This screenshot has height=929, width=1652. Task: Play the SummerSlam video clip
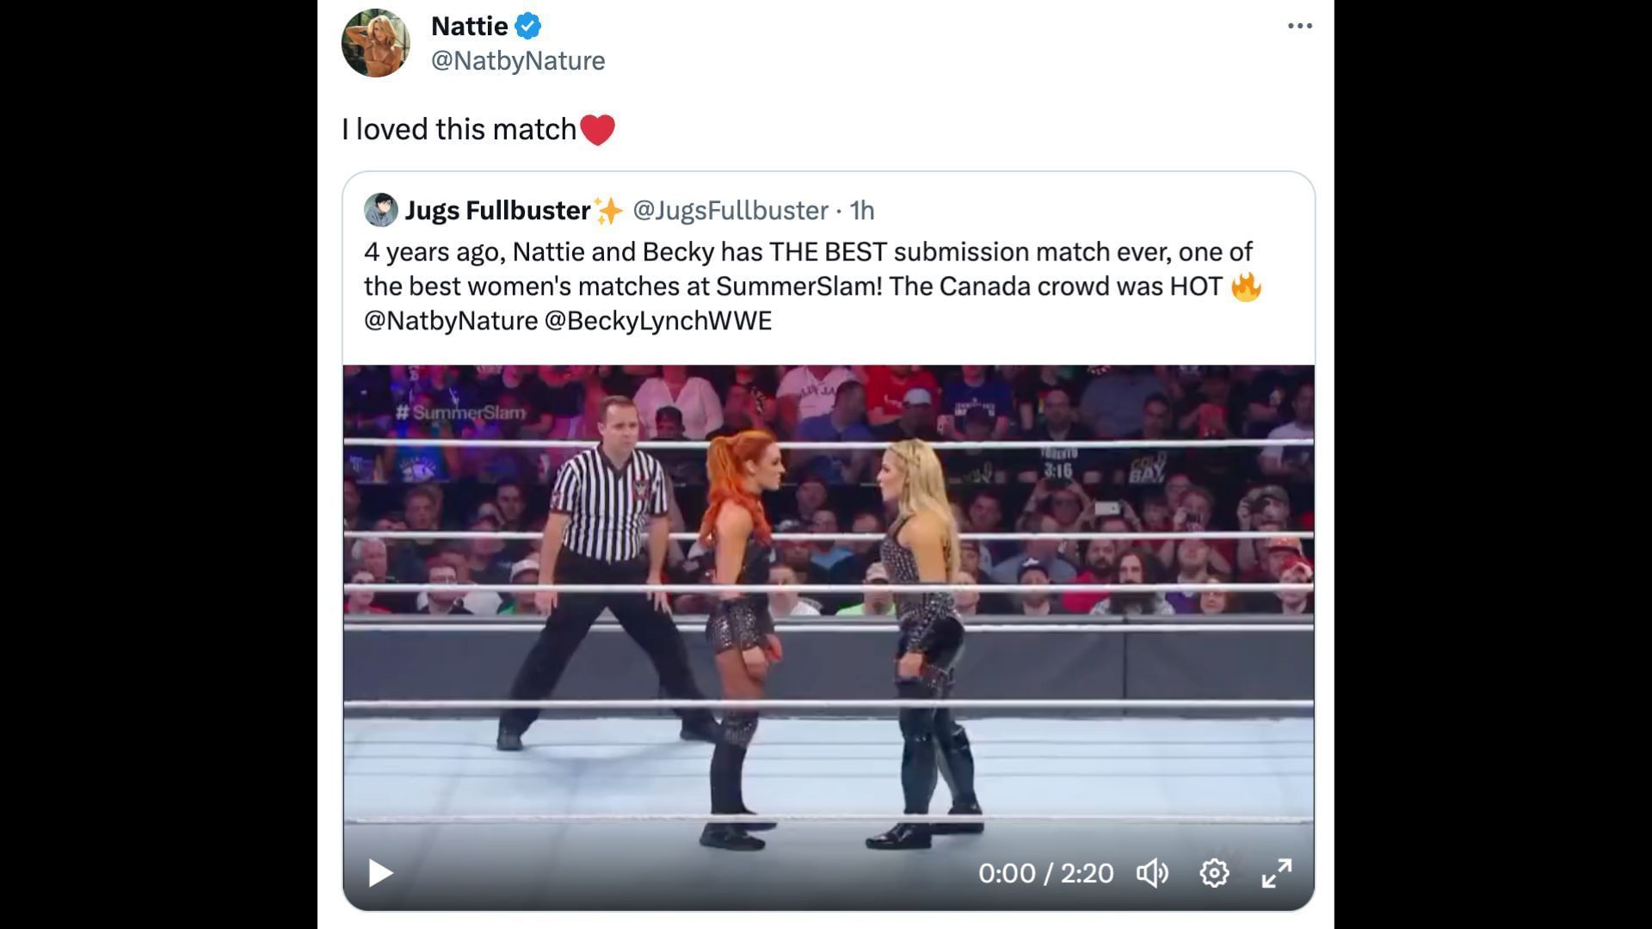tap(380, 873)
